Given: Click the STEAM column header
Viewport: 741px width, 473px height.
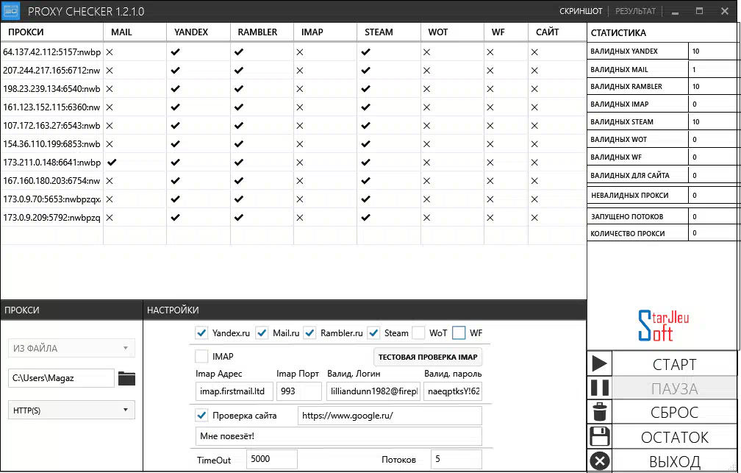Looking at the screenshot, I should [x=389, y=32].
